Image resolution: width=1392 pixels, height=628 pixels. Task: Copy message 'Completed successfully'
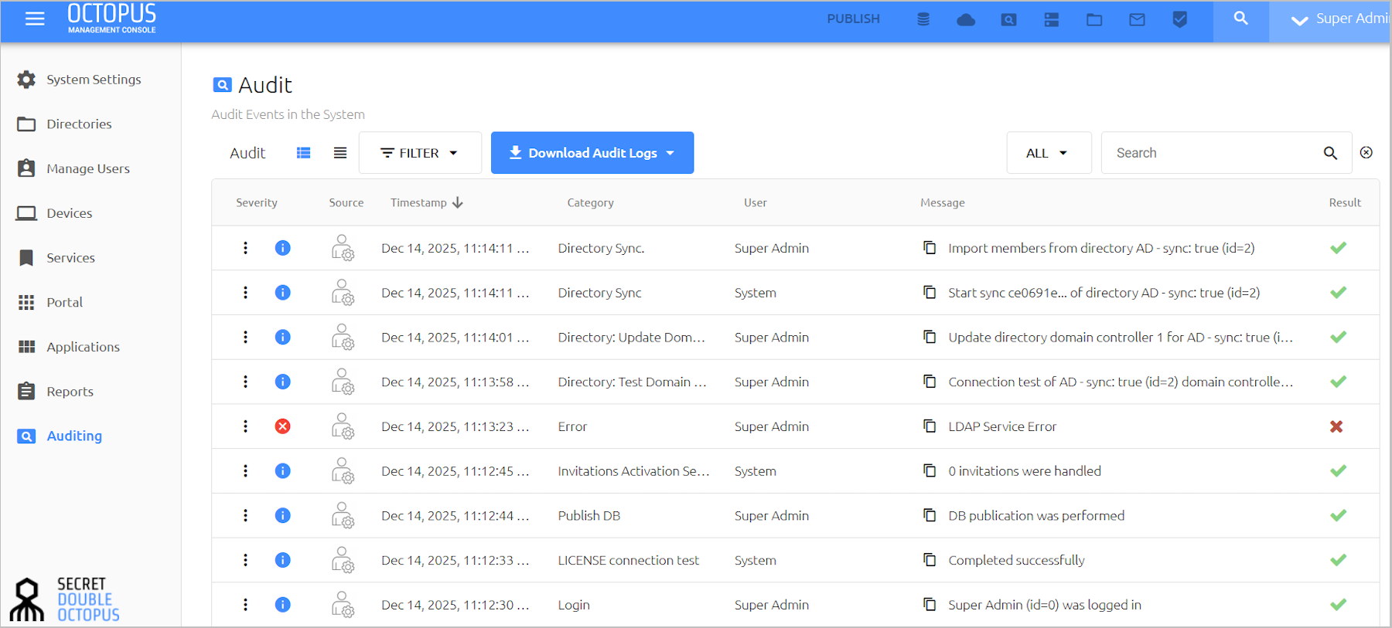(930, 560)
